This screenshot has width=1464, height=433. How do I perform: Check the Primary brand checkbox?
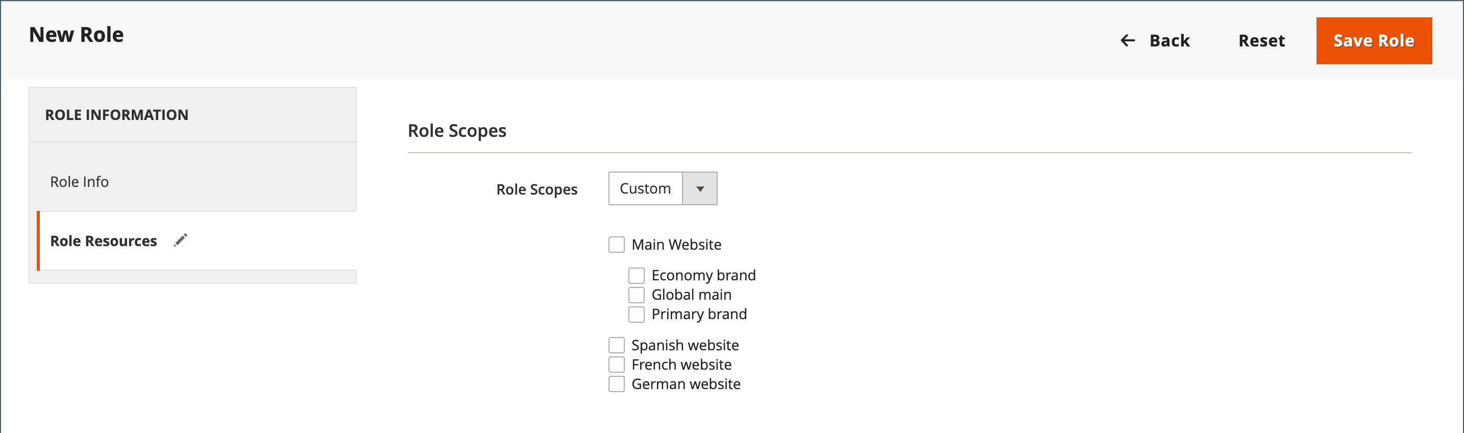pos(636,314)
